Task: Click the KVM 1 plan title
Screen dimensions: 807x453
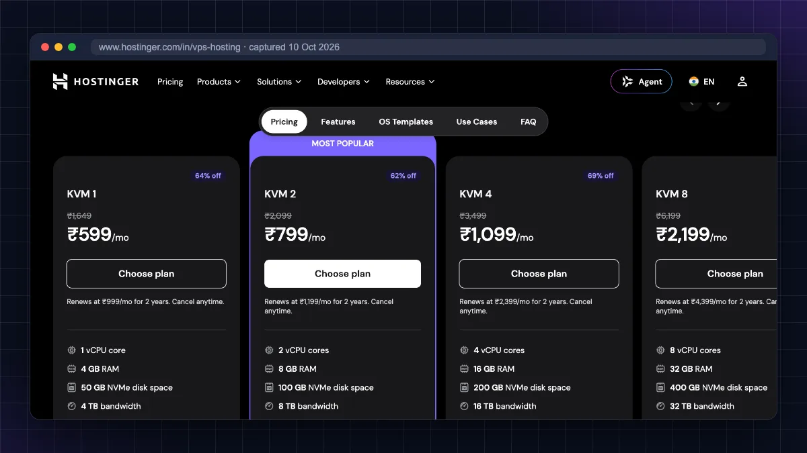Action: [82, 194]
